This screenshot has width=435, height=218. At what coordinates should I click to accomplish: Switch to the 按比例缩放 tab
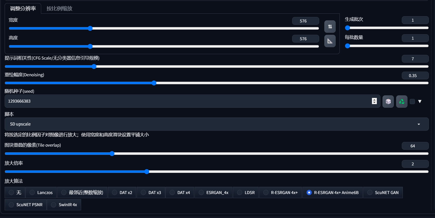[59, 9]
